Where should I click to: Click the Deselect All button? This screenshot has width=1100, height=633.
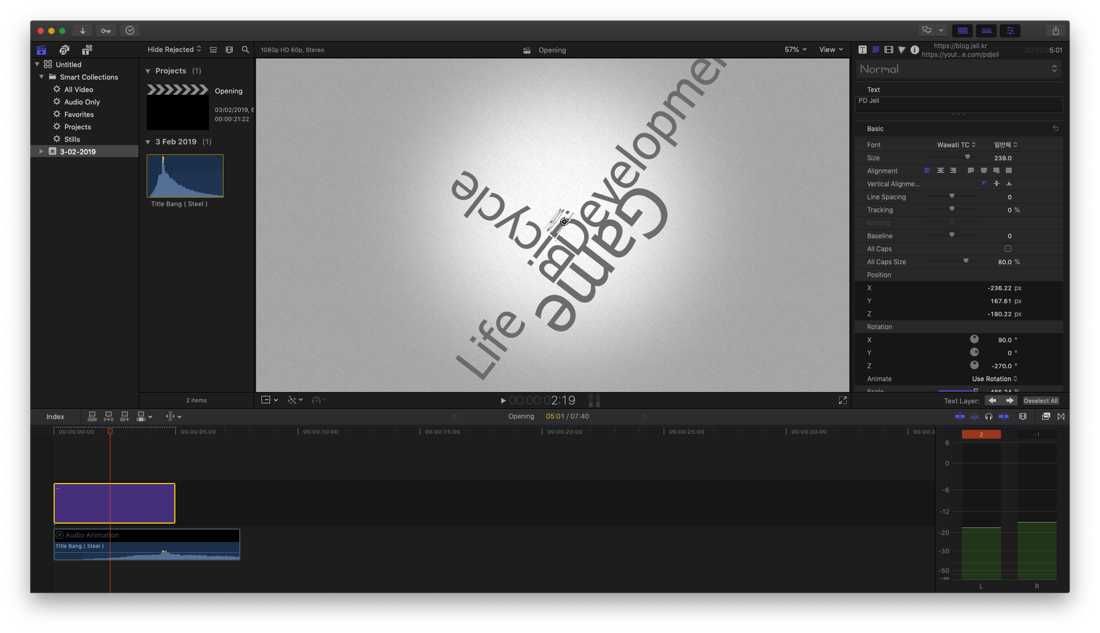click(1040, 400)
